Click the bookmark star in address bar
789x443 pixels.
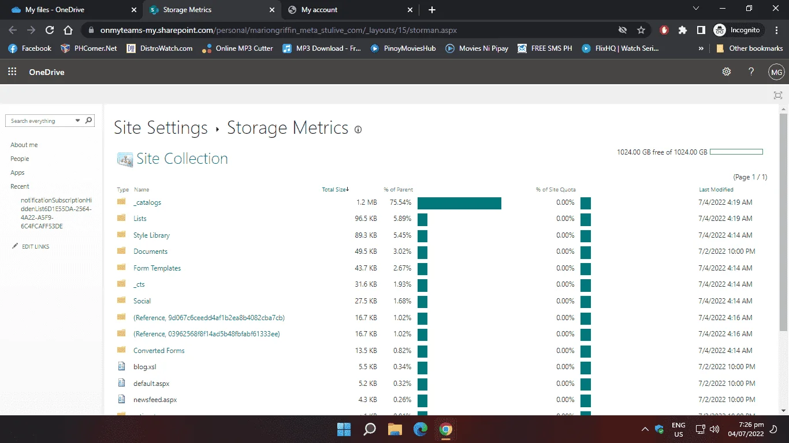641,30
